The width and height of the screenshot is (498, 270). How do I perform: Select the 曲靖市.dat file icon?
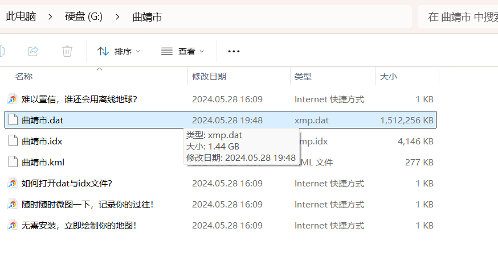13,121
